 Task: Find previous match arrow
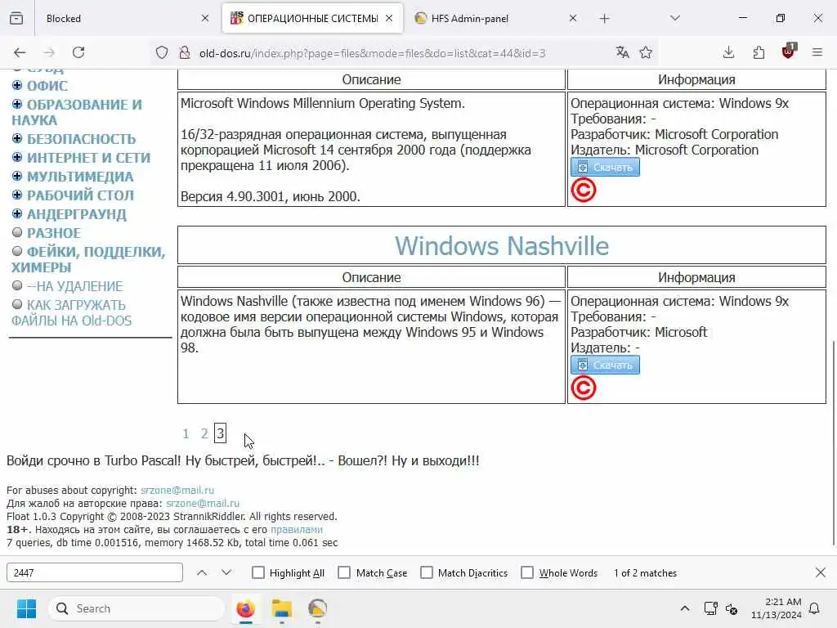tap(202, 572)
